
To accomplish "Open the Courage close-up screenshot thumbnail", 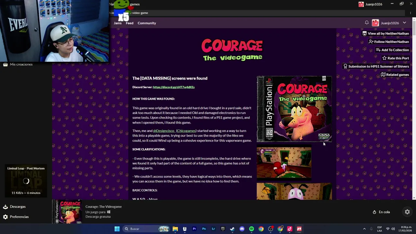I will click(x=294, y=191).
